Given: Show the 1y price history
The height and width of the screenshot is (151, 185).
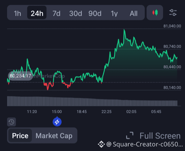Looking at the screenshot, I should point(114,14).
